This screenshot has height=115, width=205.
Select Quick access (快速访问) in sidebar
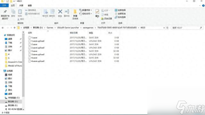click(x=11, y=35)
